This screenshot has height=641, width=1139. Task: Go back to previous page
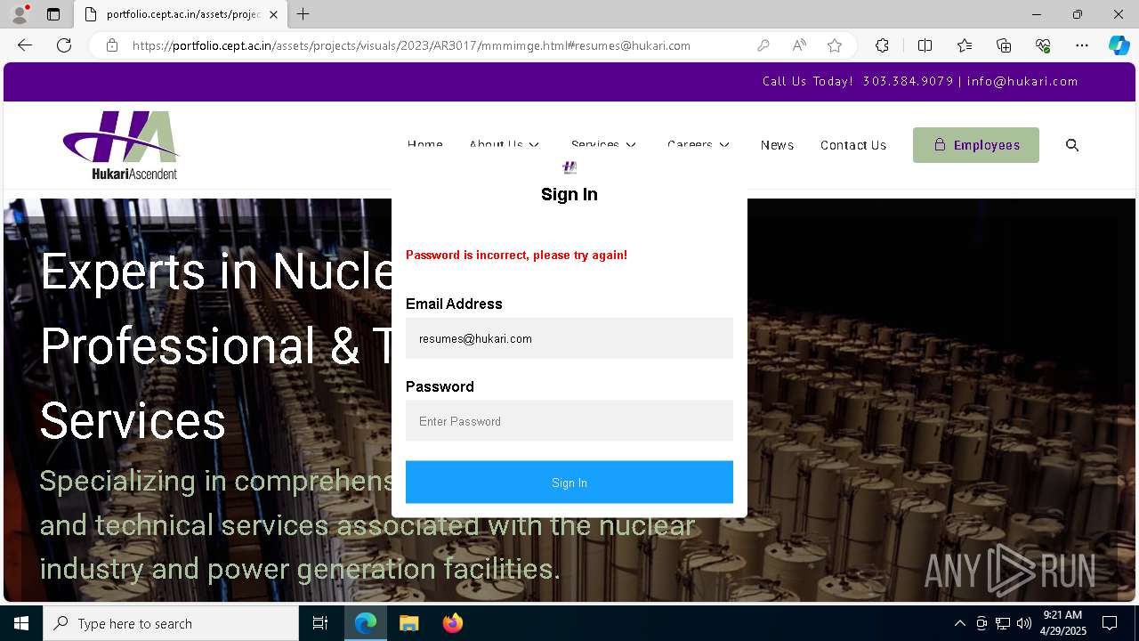pos(25,45)
